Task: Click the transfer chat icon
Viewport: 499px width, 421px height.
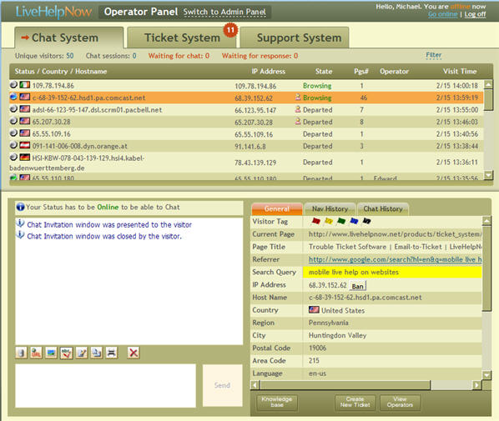Action: pos(97,353)
